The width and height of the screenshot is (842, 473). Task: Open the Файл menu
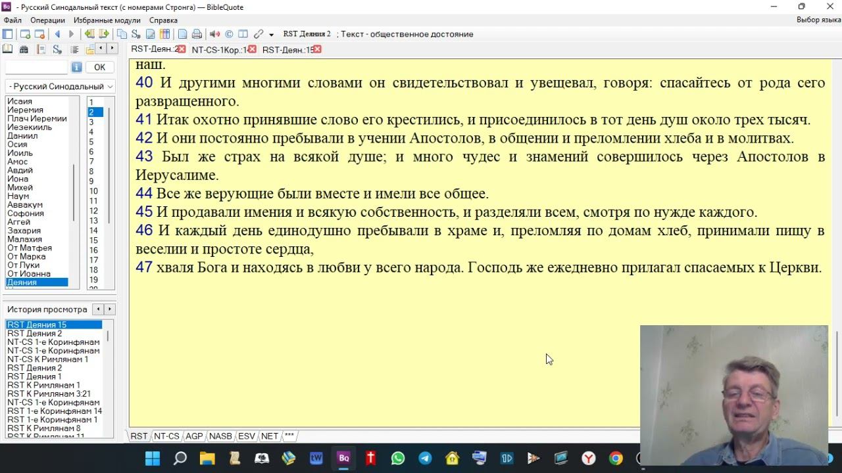12,20
